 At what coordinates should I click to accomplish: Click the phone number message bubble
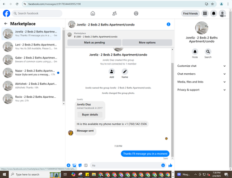click(112, 124)
